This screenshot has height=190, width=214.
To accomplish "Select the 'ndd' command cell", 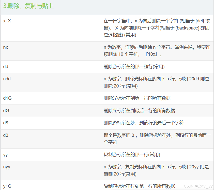I will 51,82.
